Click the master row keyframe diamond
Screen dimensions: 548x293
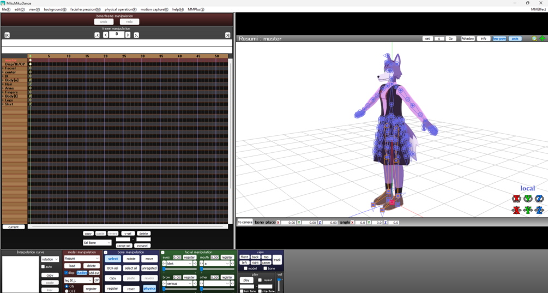pos(31,60)
